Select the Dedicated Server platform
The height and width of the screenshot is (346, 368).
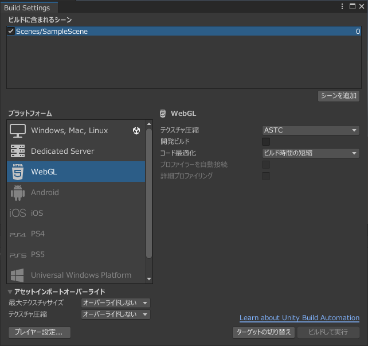coord(76,151)
